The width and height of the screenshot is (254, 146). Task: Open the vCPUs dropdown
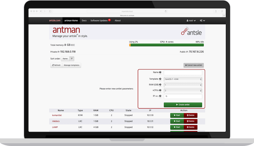[183, 91]
